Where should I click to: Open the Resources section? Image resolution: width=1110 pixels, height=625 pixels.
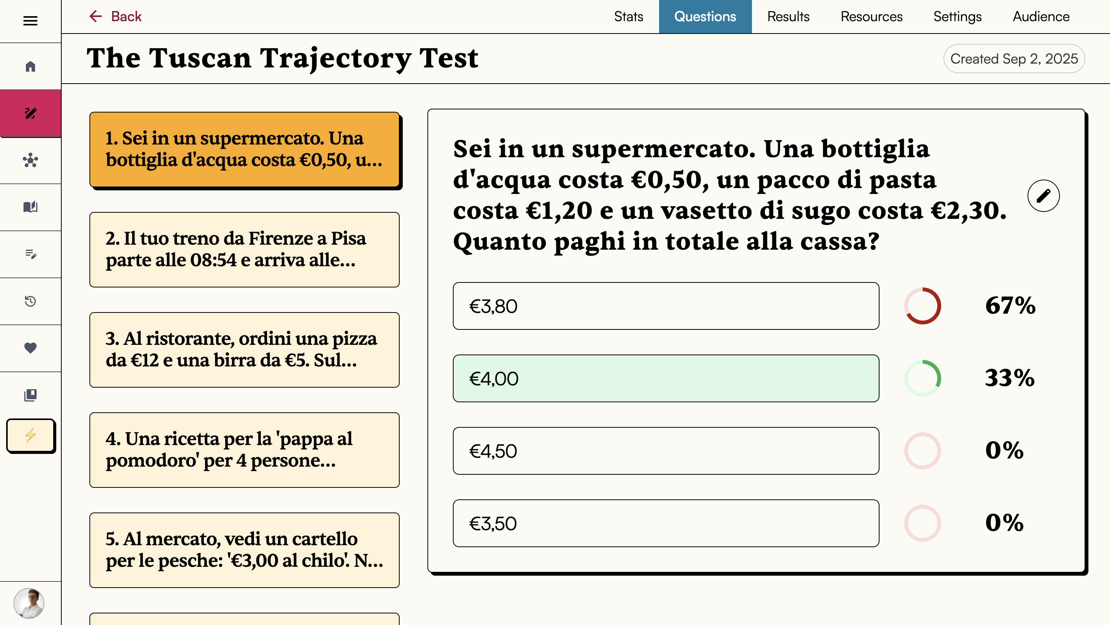pyautogui.click(x=871, y=16)
